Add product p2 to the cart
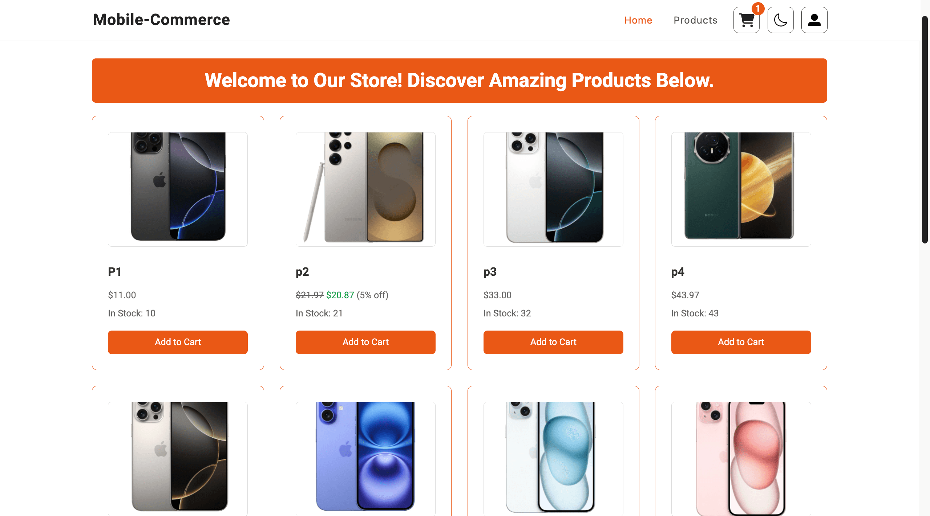930x516 pixels. click(x=365, y=342)
